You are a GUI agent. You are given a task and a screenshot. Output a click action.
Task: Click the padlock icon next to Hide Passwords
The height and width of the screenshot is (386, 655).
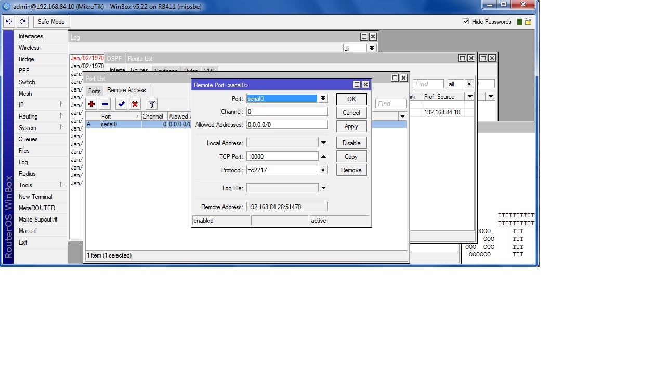tap(528, 21)
